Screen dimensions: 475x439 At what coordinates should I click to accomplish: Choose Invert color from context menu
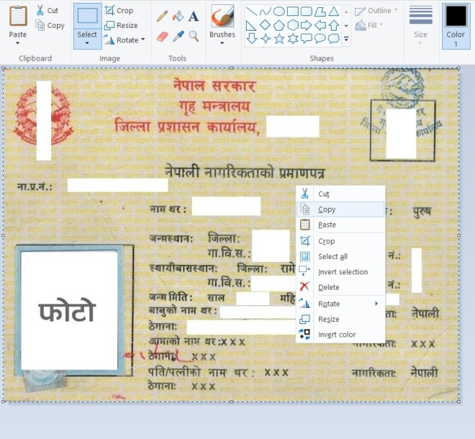[x=340, y=334]
